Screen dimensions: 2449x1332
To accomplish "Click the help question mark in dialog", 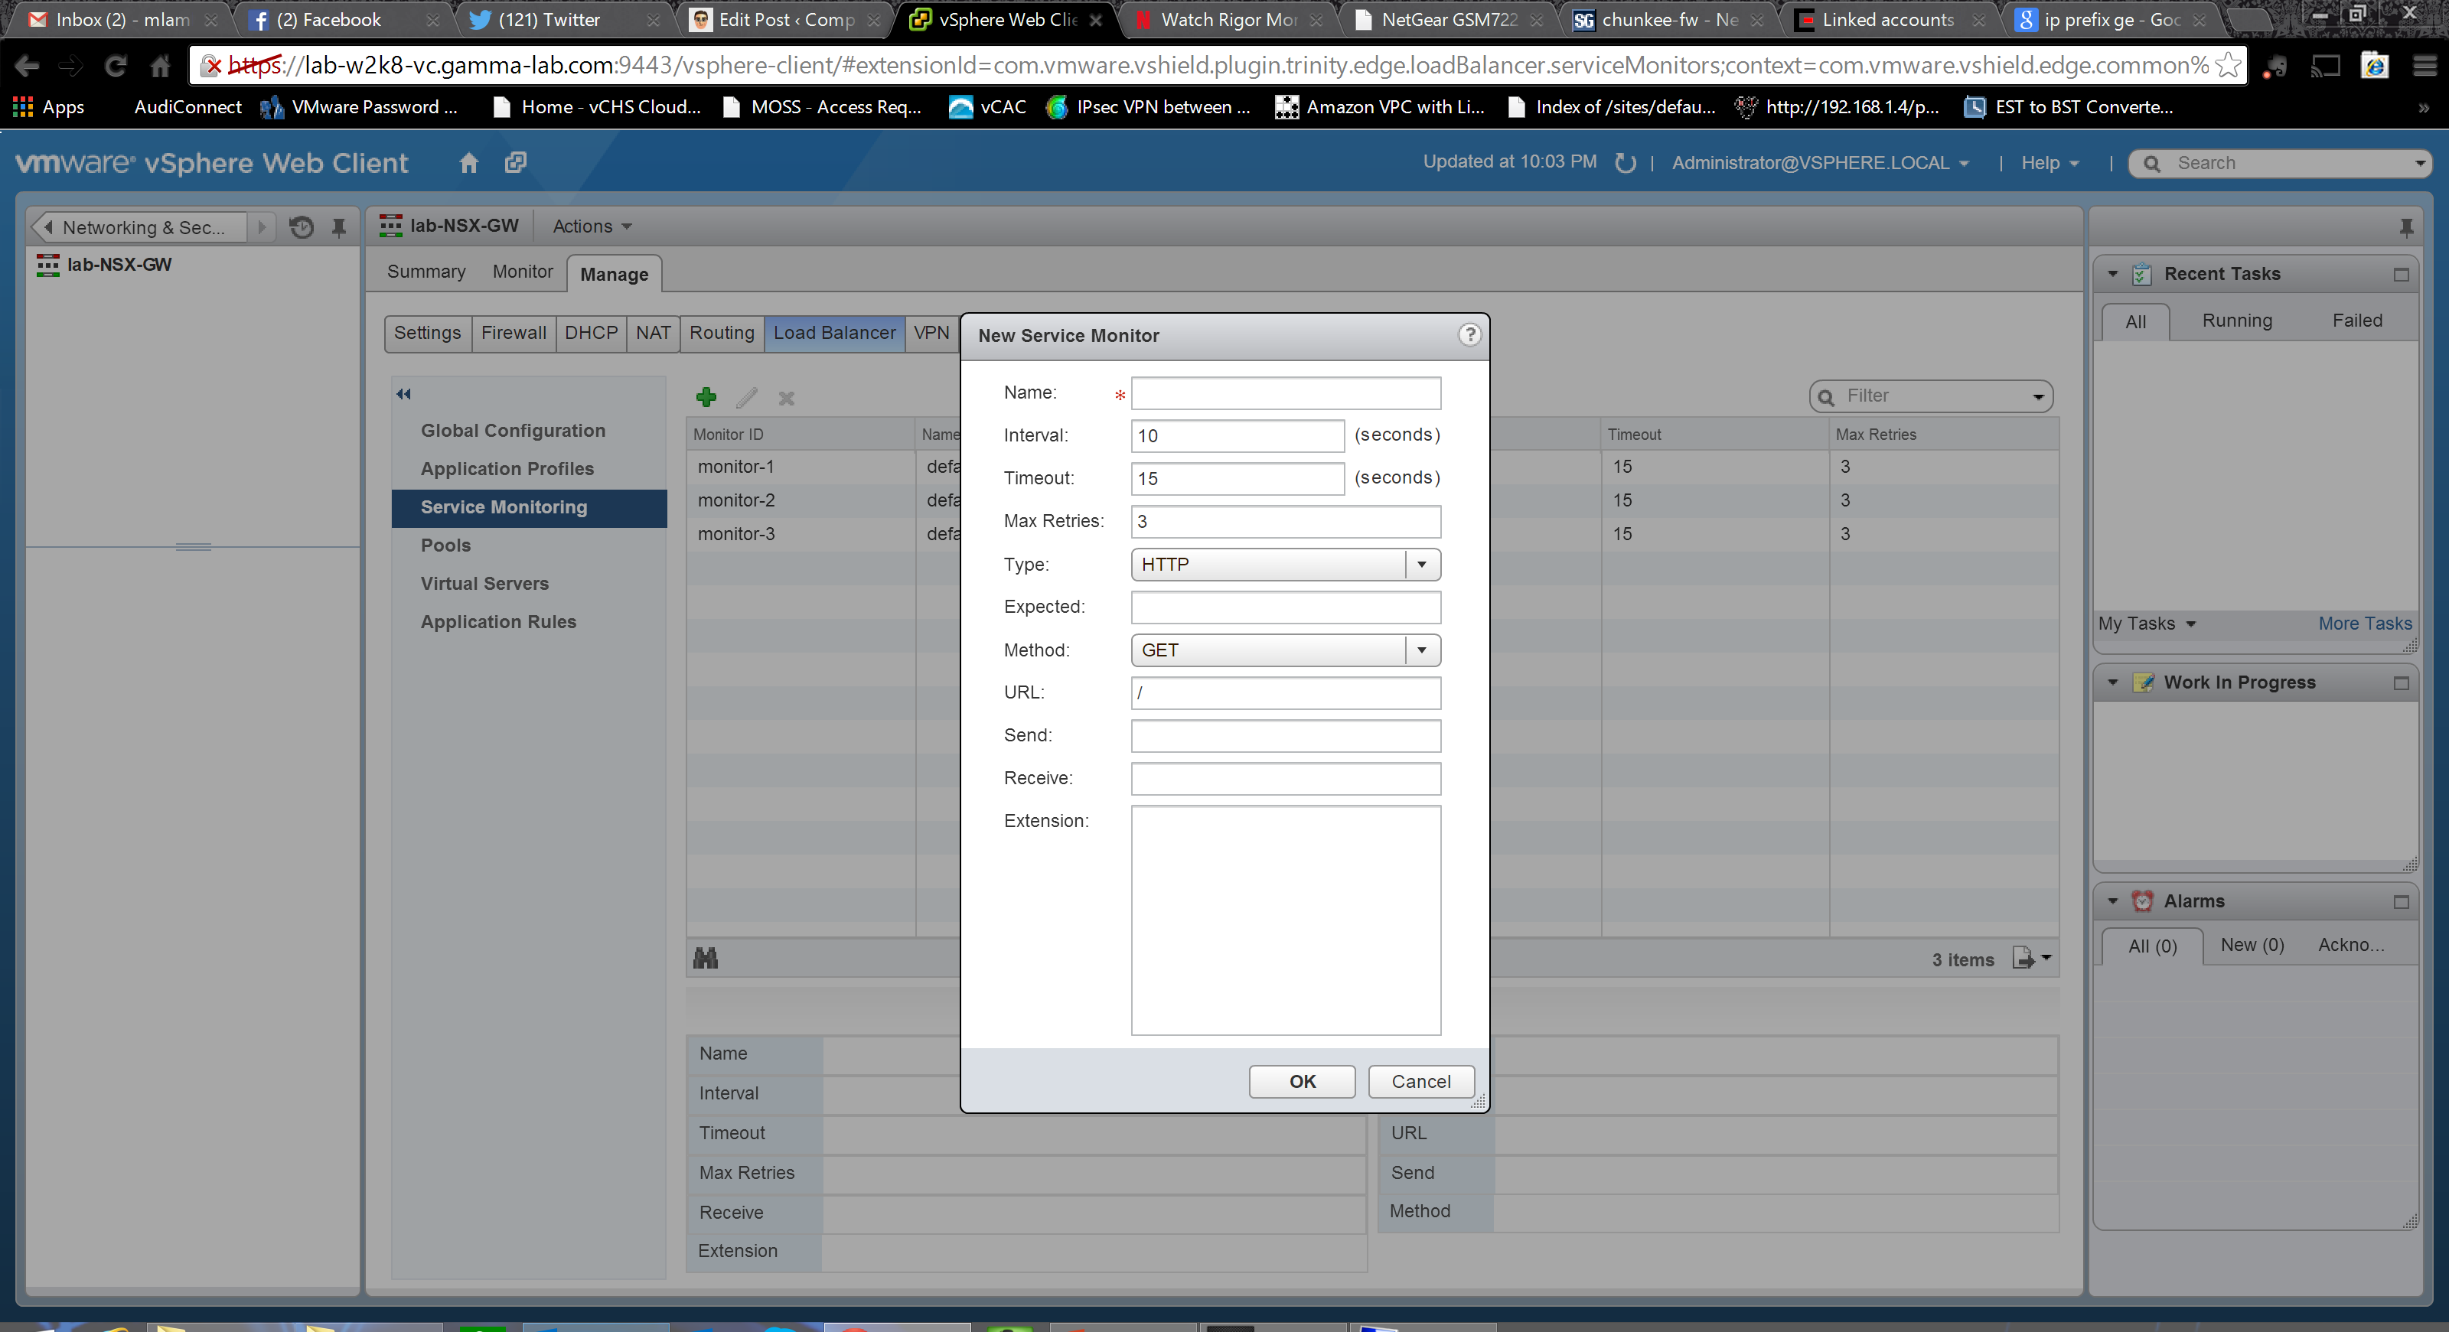I will [1469, 334].
